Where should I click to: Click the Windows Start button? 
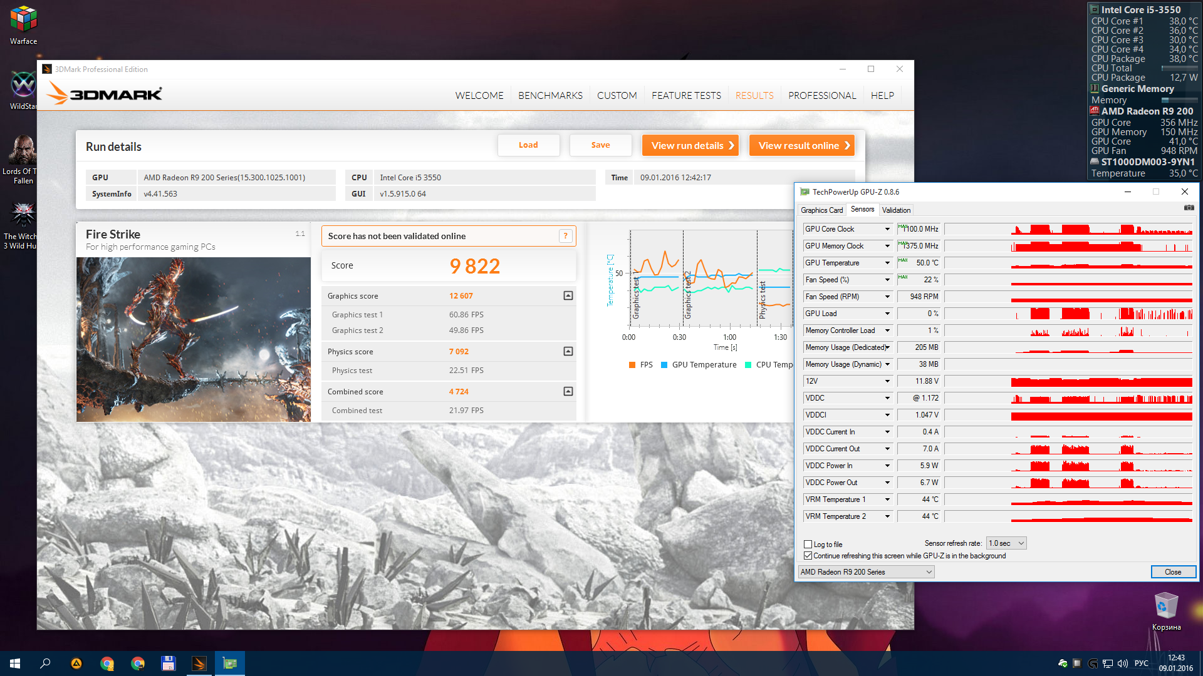pyautogui.click(x=15, y=663)
